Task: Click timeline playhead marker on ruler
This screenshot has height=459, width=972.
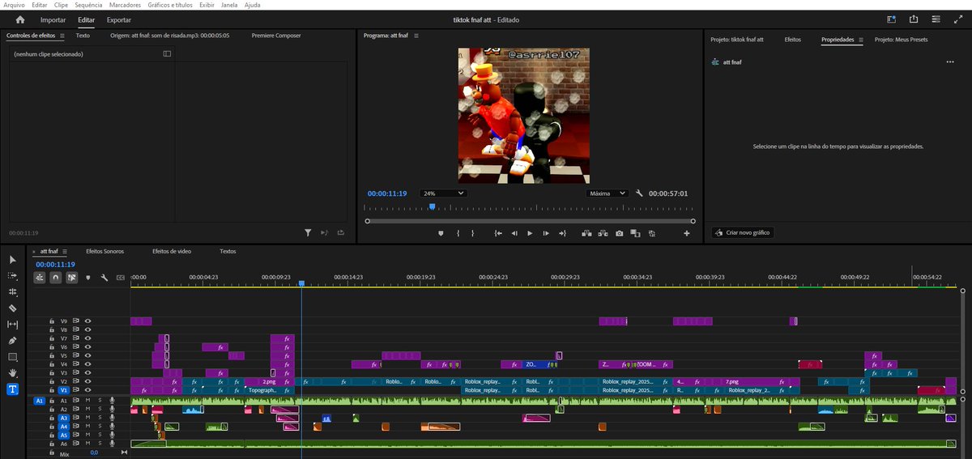Action: click(x=301, y=283)
